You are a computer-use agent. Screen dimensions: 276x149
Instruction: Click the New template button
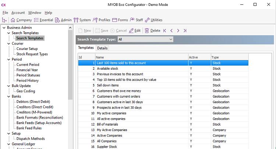(85, 30)
